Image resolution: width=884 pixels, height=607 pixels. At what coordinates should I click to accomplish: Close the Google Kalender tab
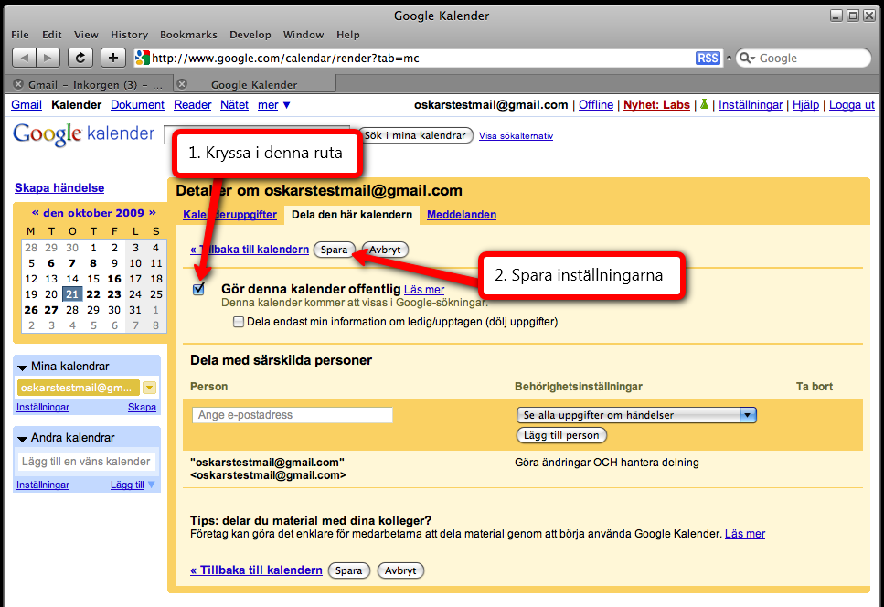[x=182, y=84]
